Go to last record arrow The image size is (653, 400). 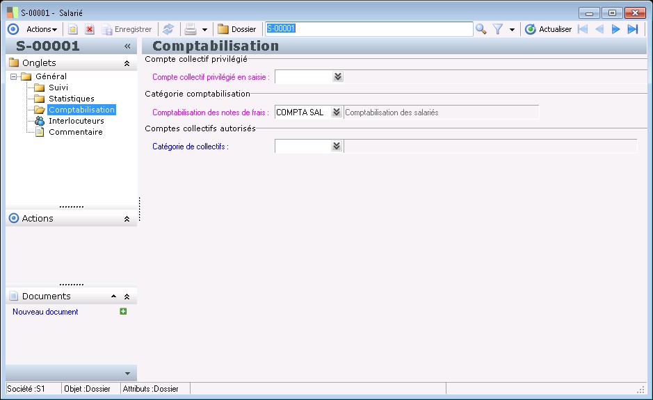point(633,29)
